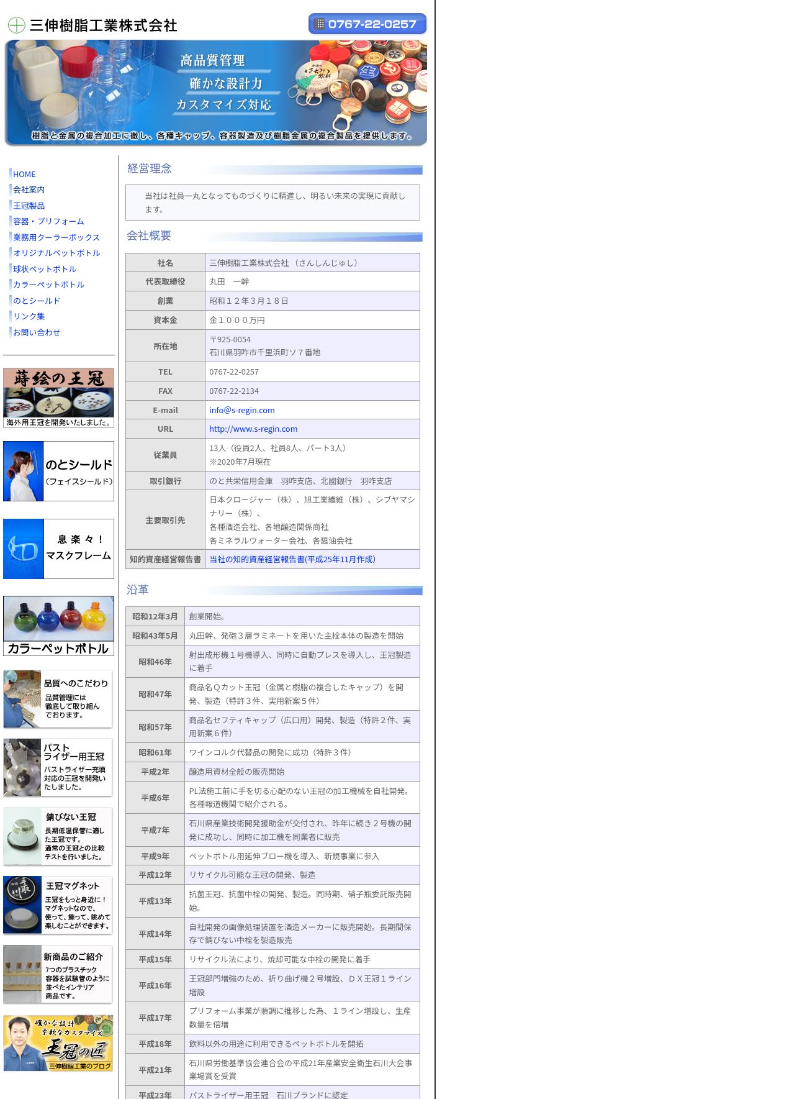Viewport: 797px width, 1099px height.
Task: Click the 従業員 13人 employee count cell
Action: [312, 455]
